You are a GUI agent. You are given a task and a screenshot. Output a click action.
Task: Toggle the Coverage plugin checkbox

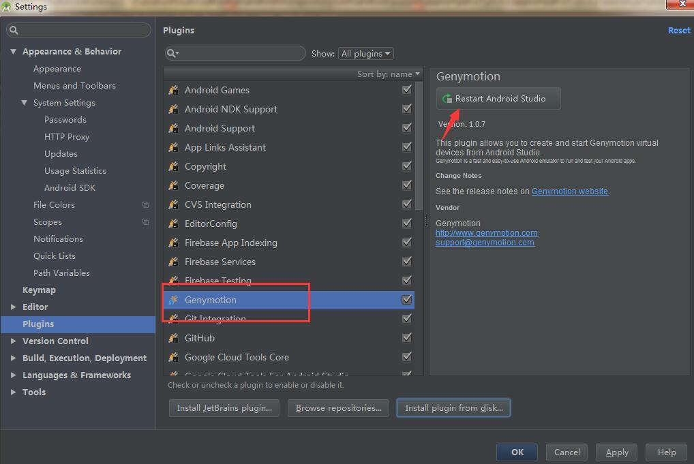[407, 185]
